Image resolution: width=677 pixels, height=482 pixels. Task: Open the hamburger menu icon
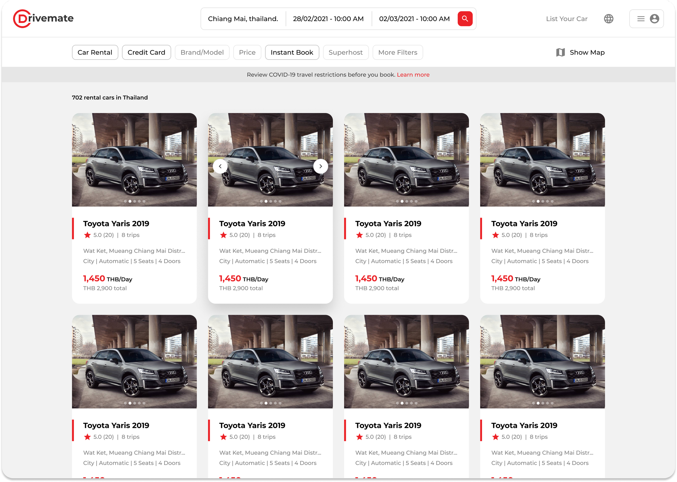pos(641,19)
